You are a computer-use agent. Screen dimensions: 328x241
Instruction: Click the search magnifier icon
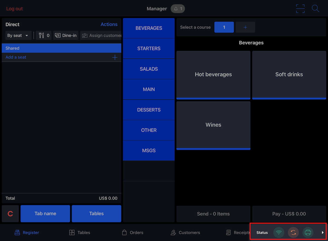coord(315,8)
